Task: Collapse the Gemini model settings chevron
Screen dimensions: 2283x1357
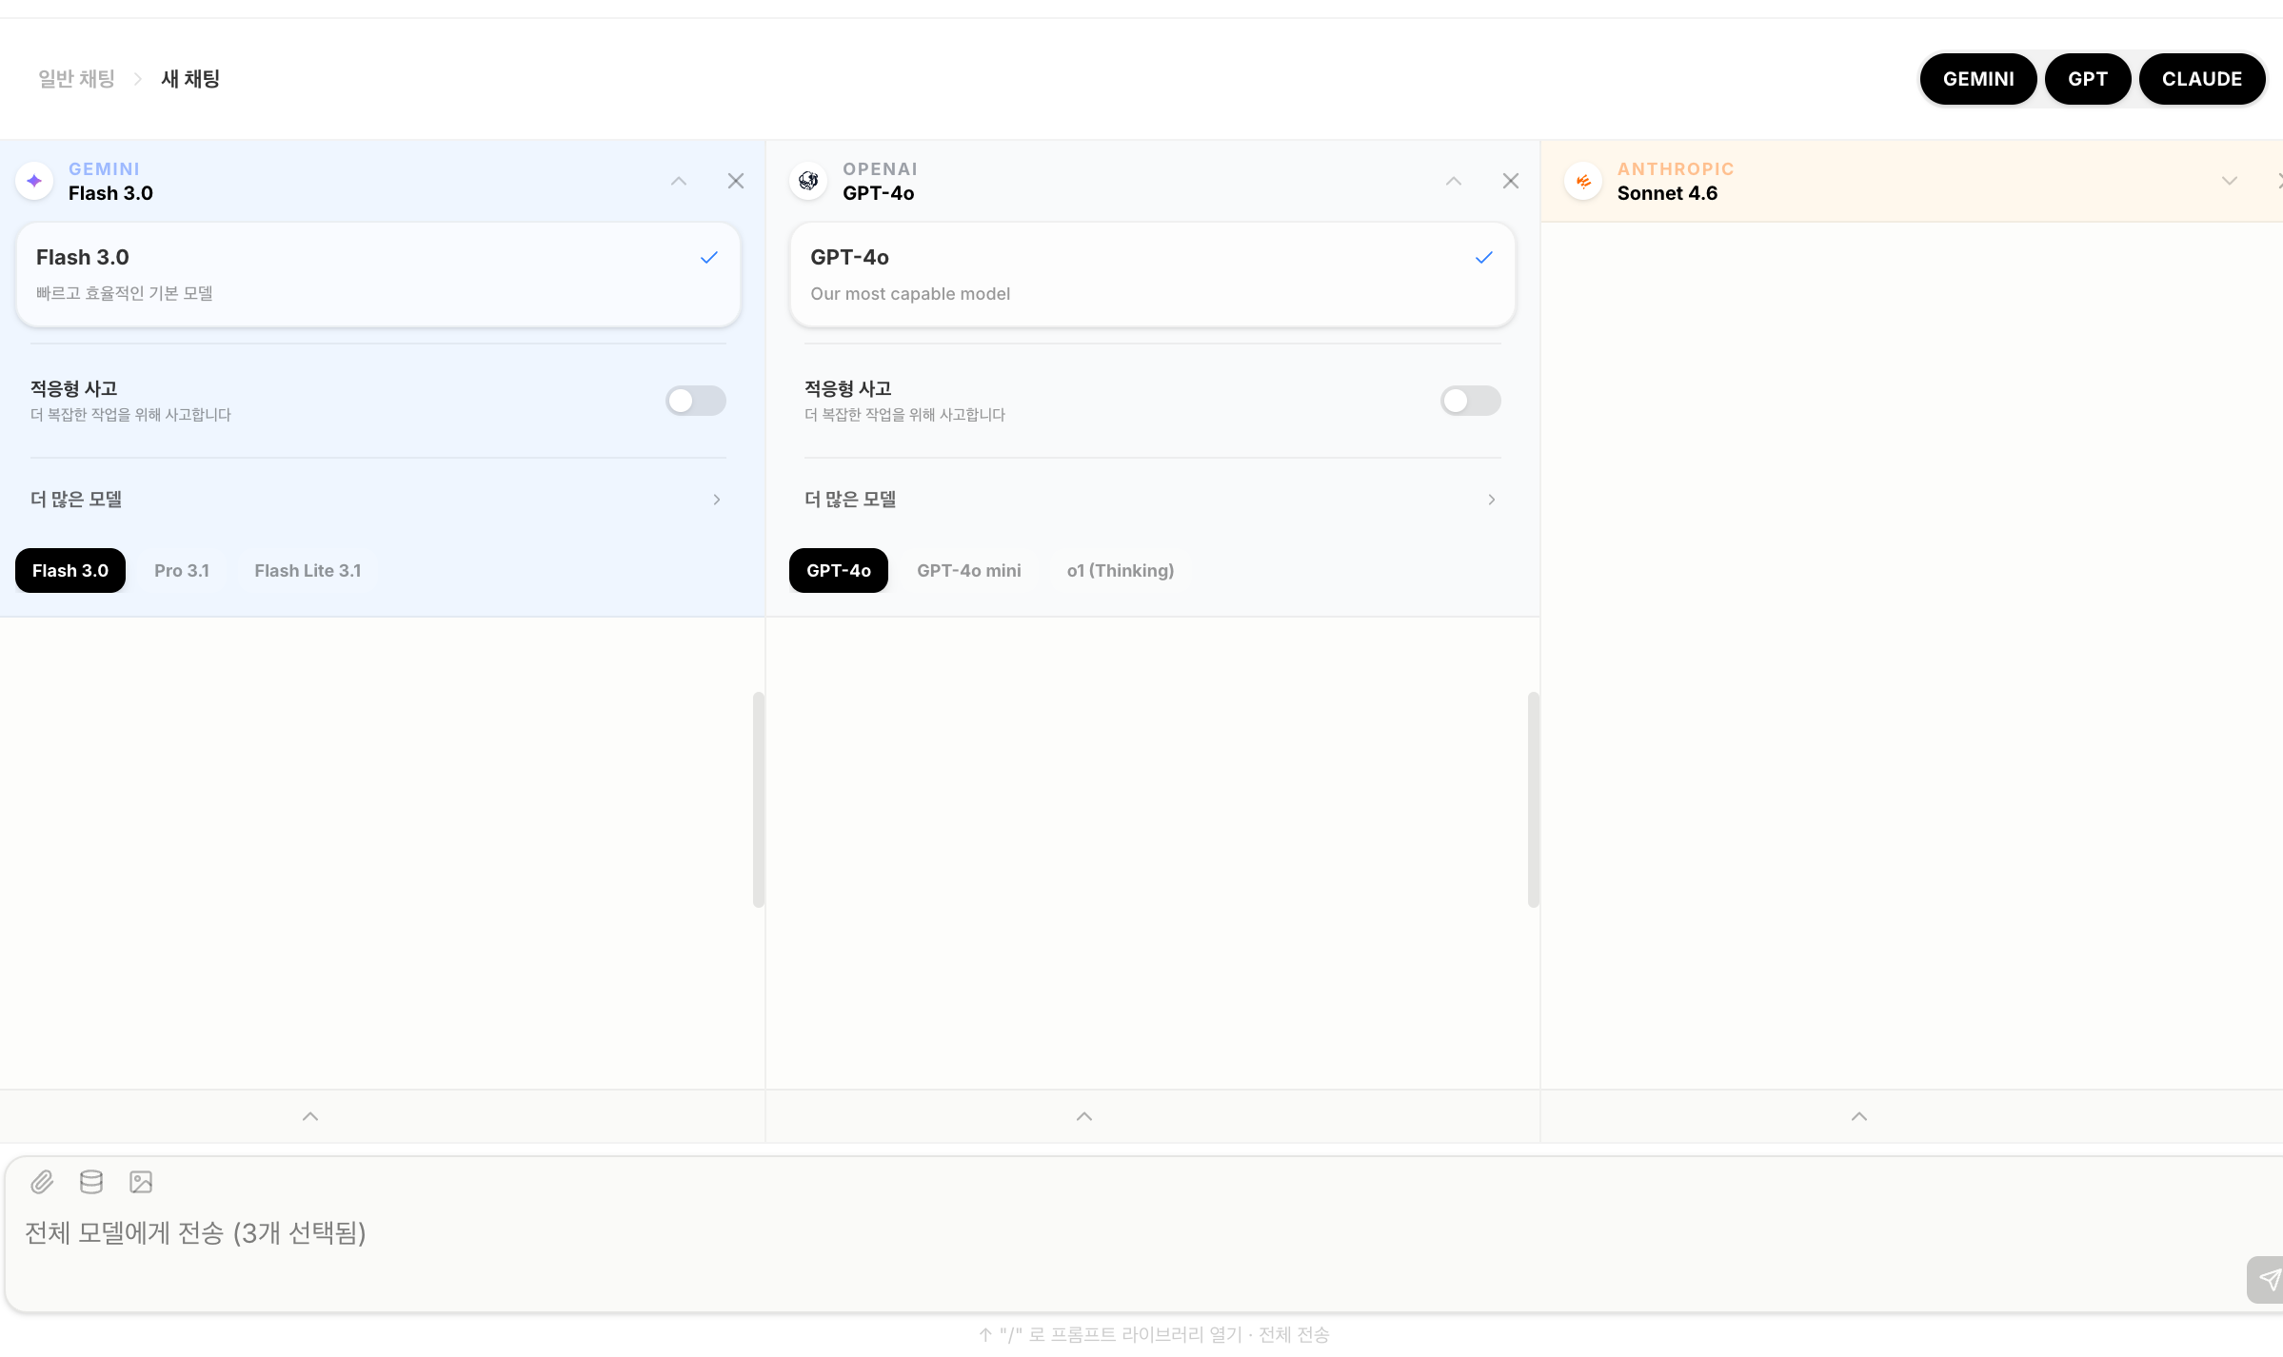Action: (679, 181)
